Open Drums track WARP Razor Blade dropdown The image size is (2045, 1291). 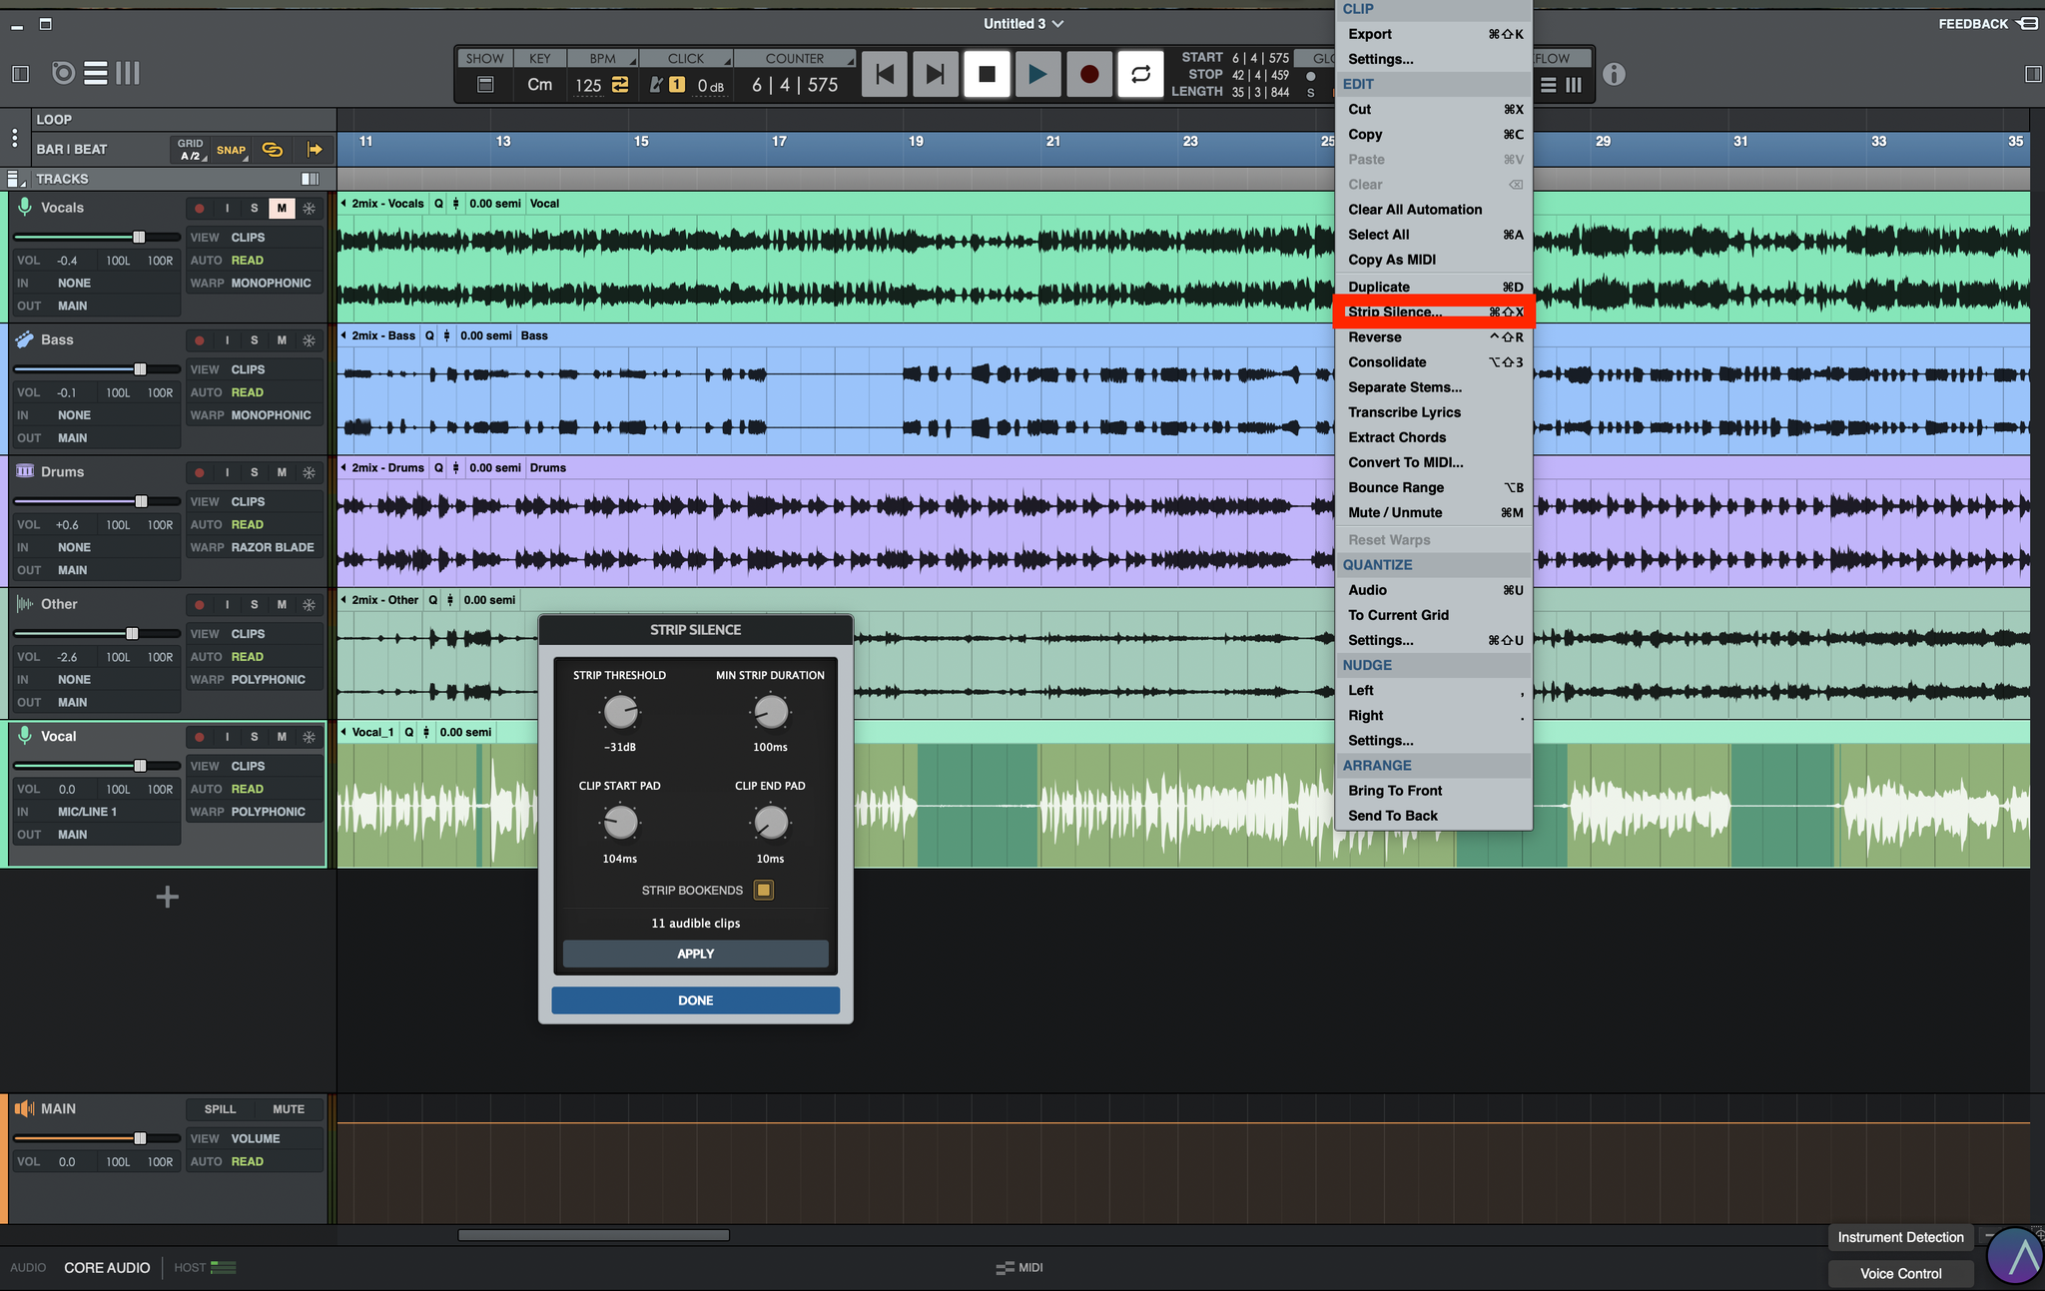coord(273,547)
